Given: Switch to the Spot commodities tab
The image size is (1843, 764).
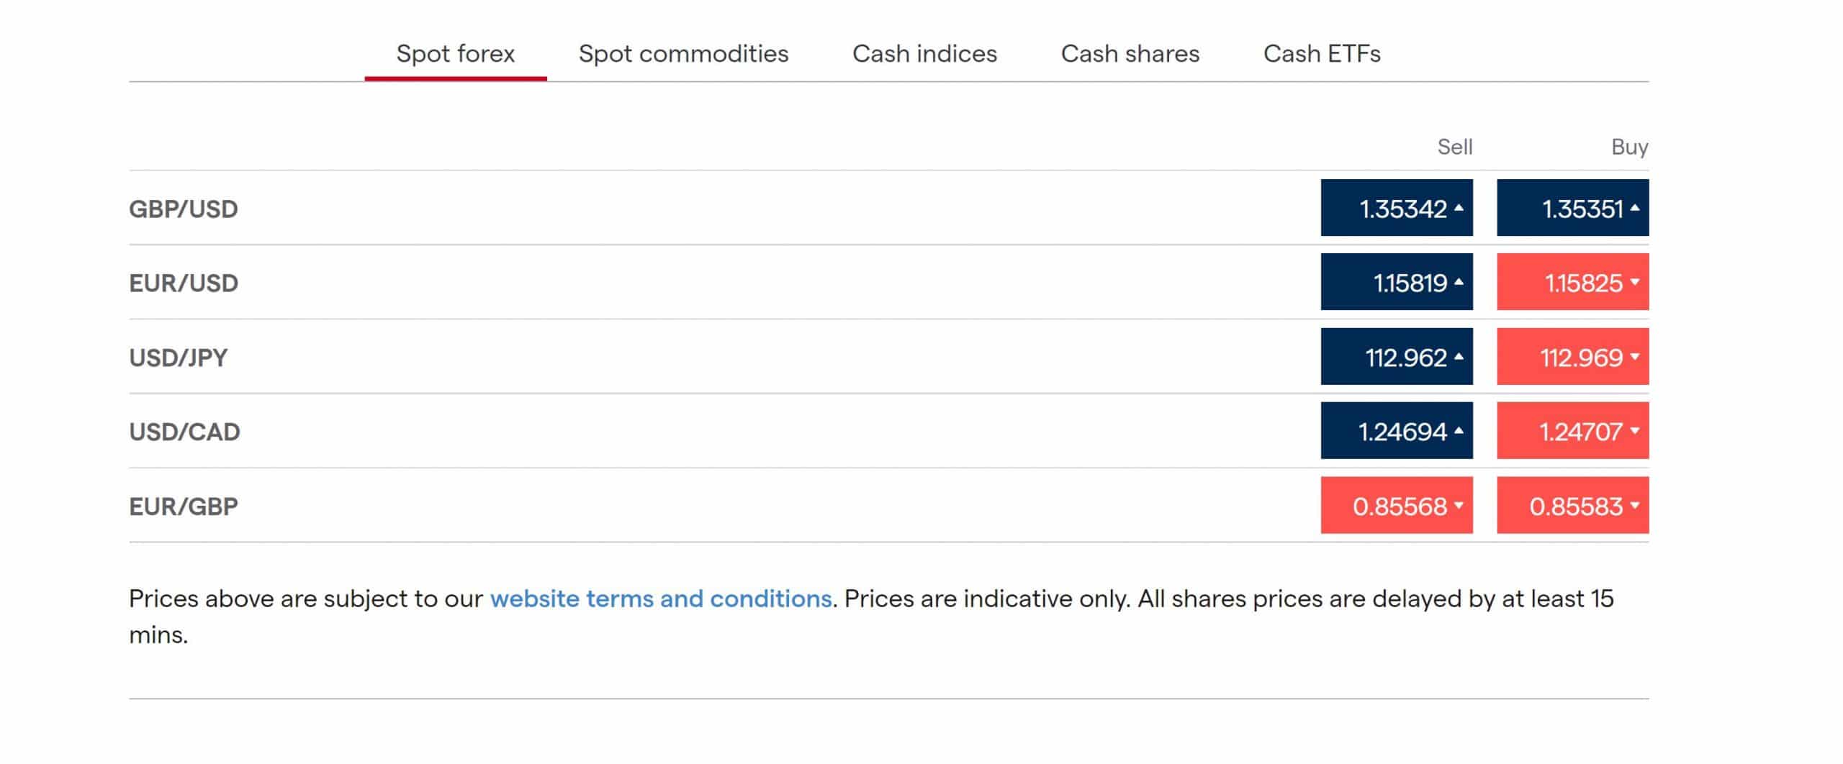Looking at the screenshot, I should click(x=683, y=54).
